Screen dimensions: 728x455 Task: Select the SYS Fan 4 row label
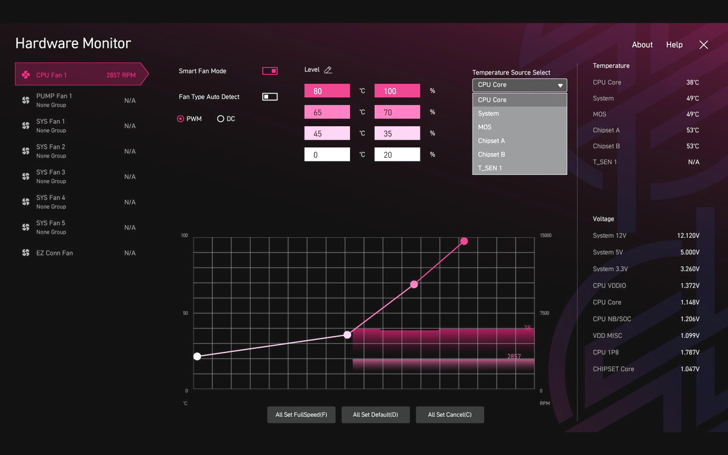coord(51,198)
